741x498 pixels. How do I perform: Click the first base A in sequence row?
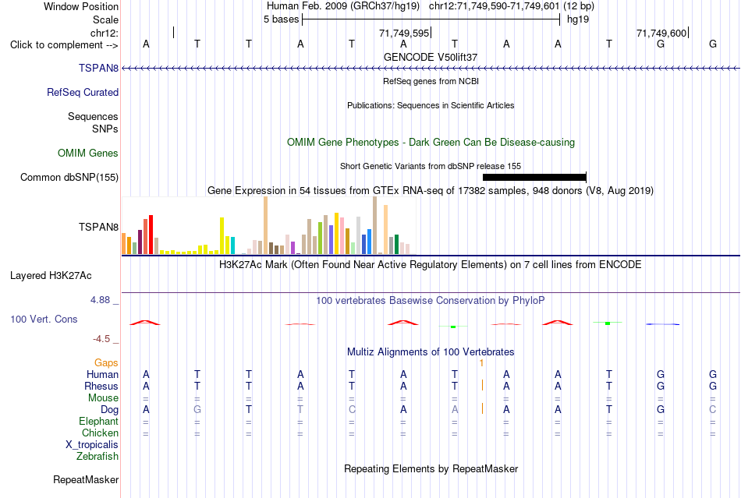146,44
